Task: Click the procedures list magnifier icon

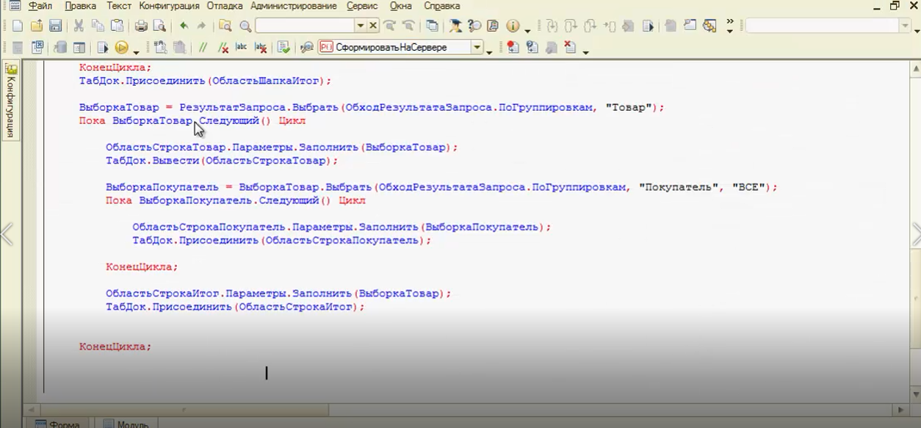Action: tap(307, 48)
